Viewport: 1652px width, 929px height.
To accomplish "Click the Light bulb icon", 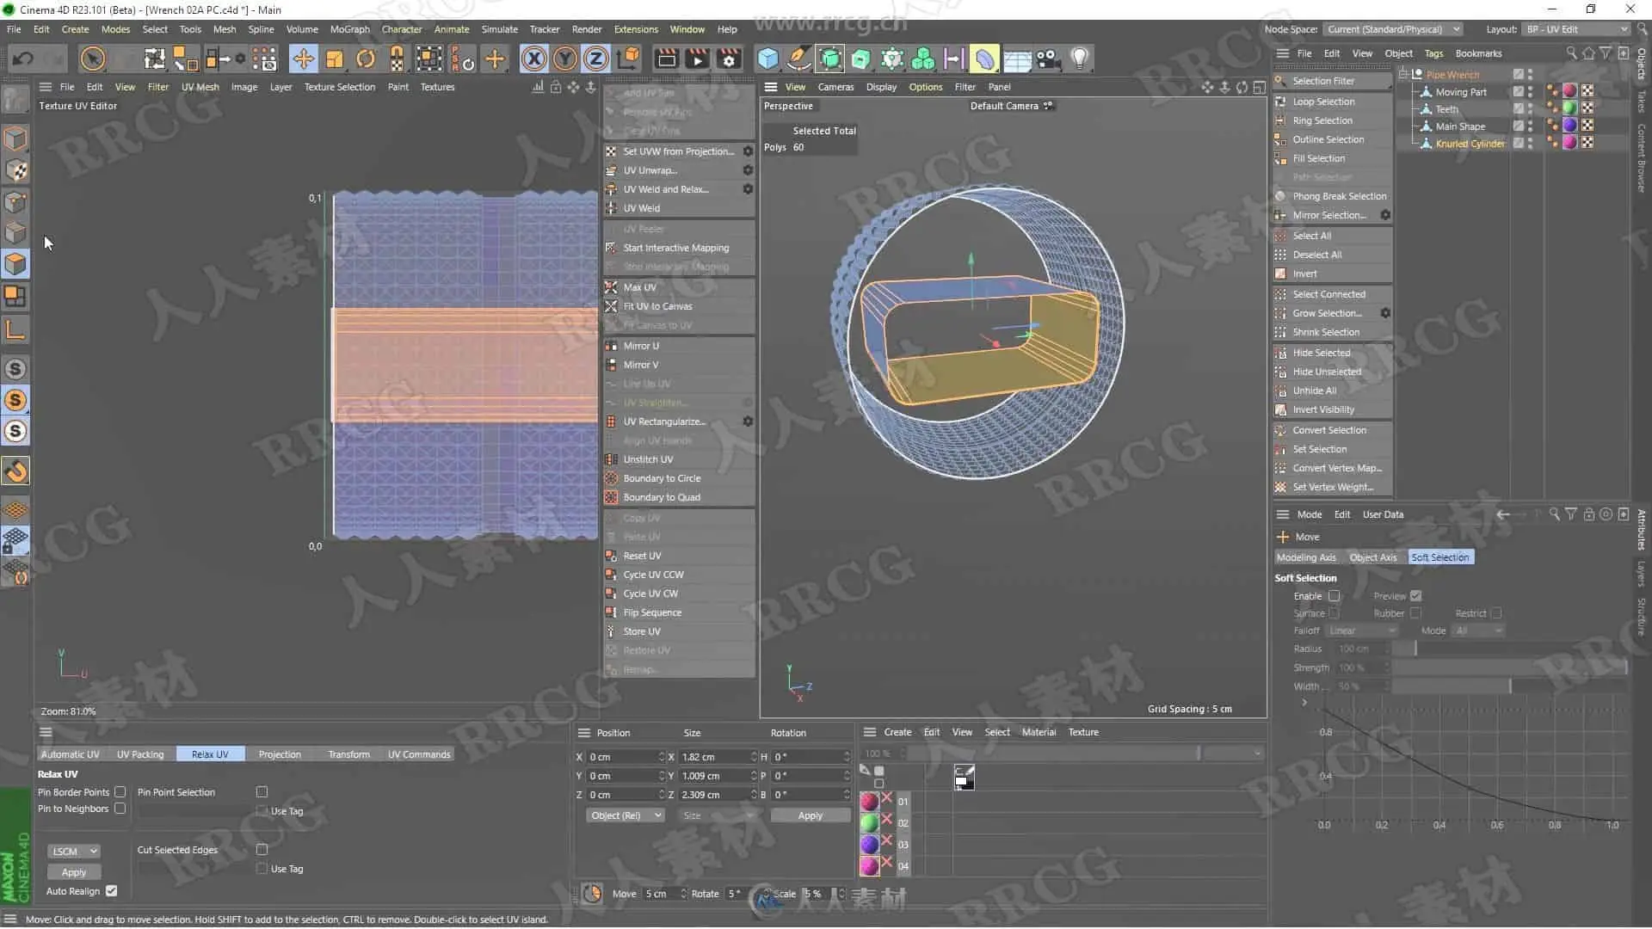I will [1079, 58].
